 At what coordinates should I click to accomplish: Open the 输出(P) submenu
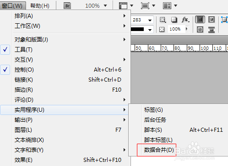71,120
